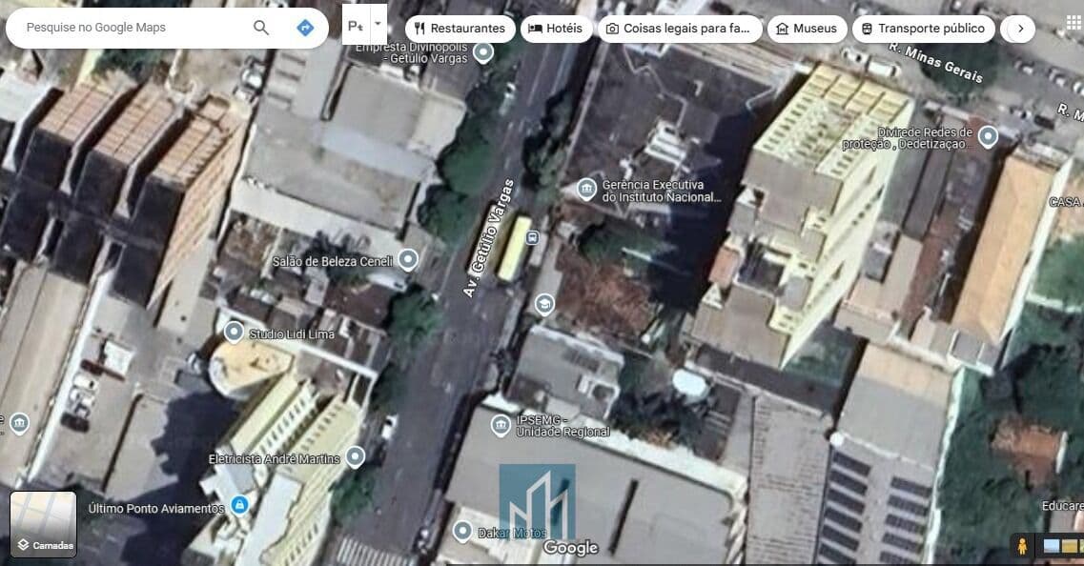Click the Educare place label
The width and height of the screenshot is (1084, 566).
(1063, 506)
